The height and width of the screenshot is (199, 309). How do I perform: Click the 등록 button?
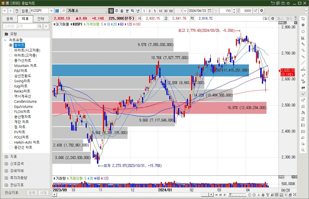pyautogui.click(x=32, y=193)
